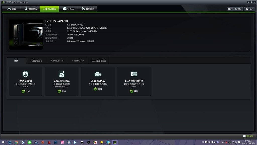The height and width of the screenshot is (145, 257).
Task: Open the Windows Start menu
Action: click(x=3, y=142)
